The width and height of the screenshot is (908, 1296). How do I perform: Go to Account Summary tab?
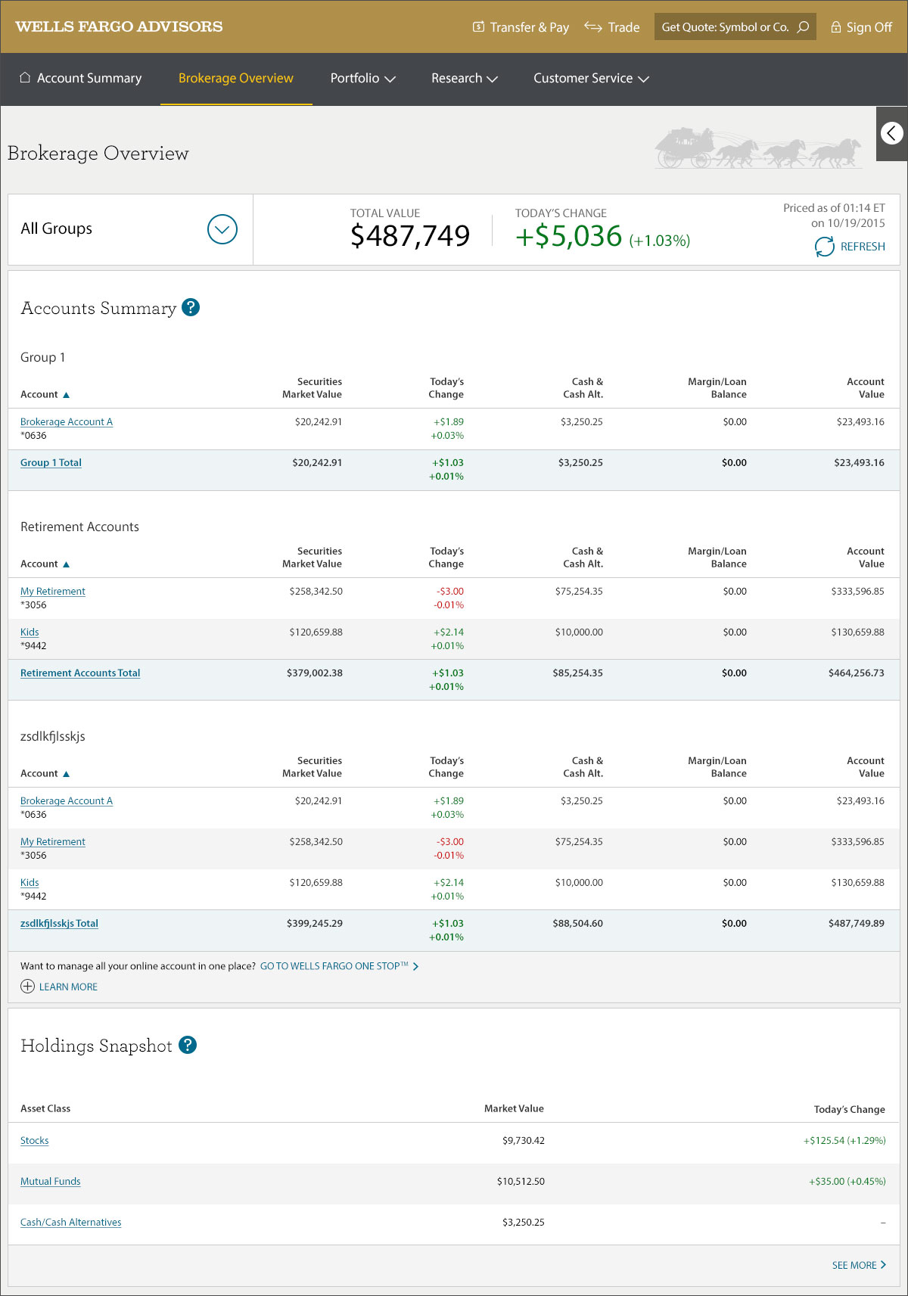tap(80, 78)
